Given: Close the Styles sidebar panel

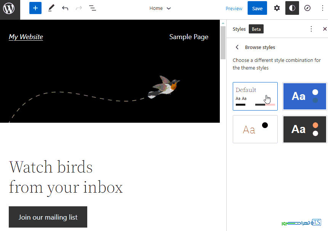Looking at the screenshot, I should click(325, 29).
